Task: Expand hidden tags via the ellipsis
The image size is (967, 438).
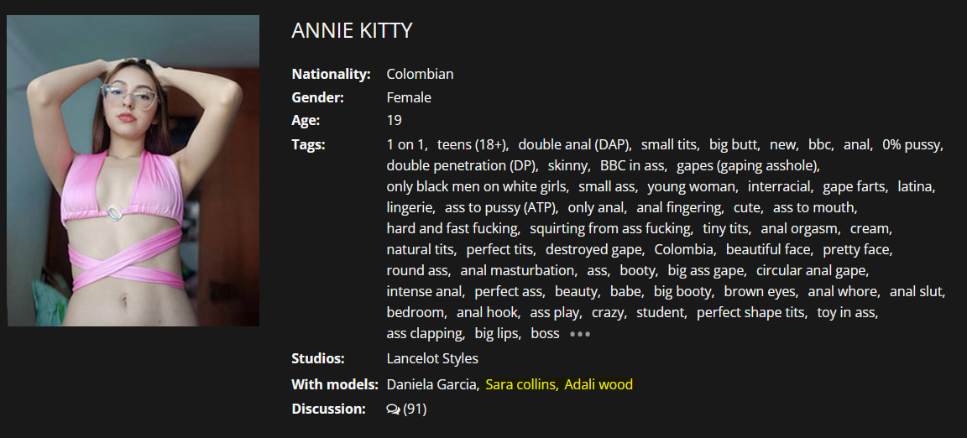Action: [580, 334]
